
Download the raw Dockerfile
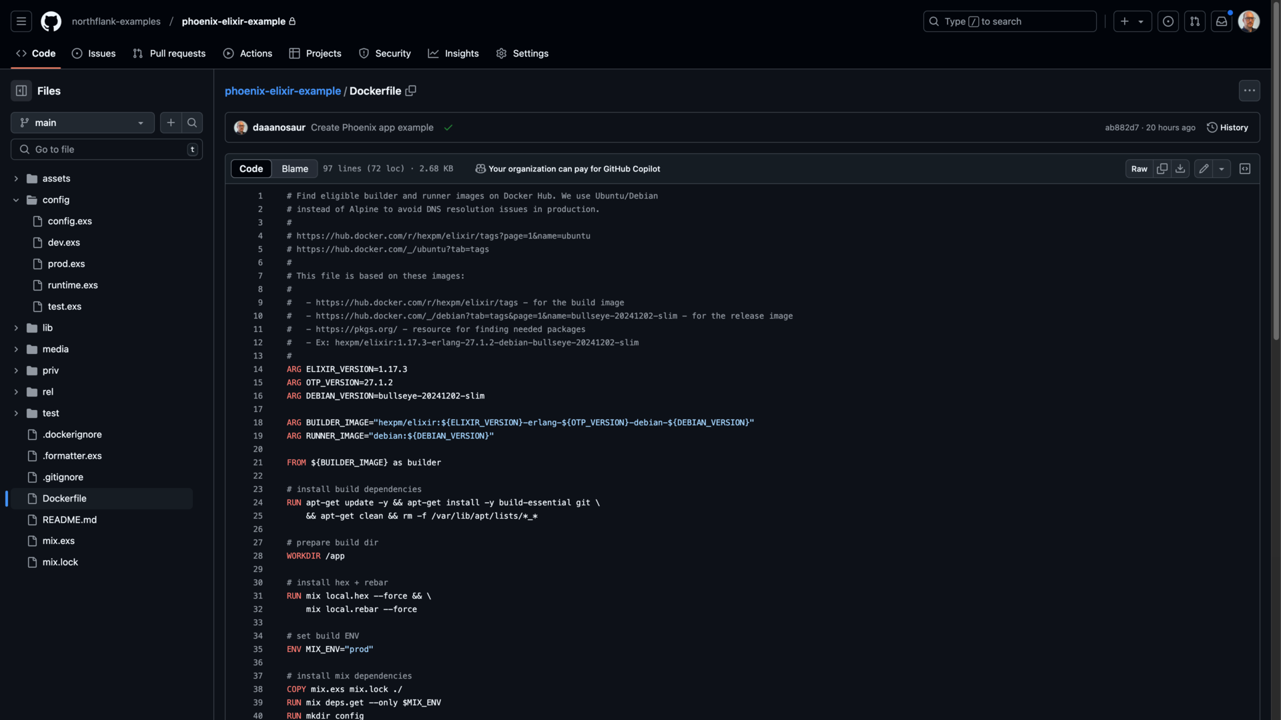pyautogui.click(x=1181, y=169)
